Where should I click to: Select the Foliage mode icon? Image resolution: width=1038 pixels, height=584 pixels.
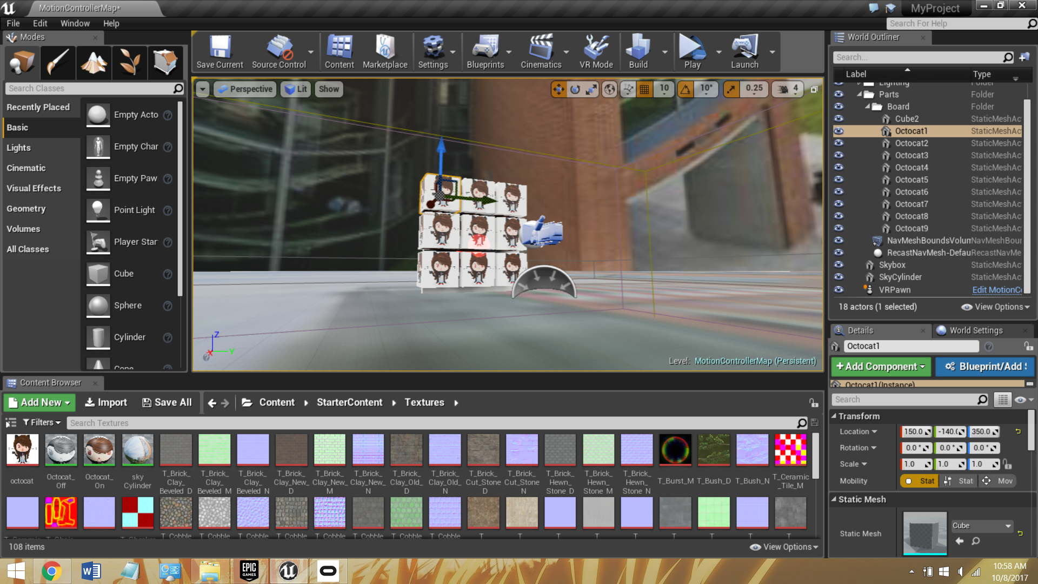tap(130, 62)
